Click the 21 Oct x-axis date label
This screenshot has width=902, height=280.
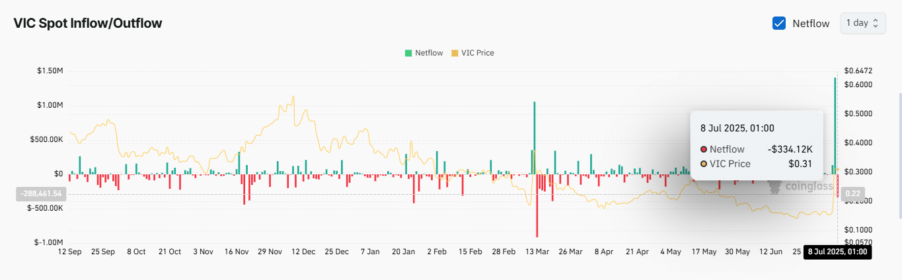[x=170, y=252]
